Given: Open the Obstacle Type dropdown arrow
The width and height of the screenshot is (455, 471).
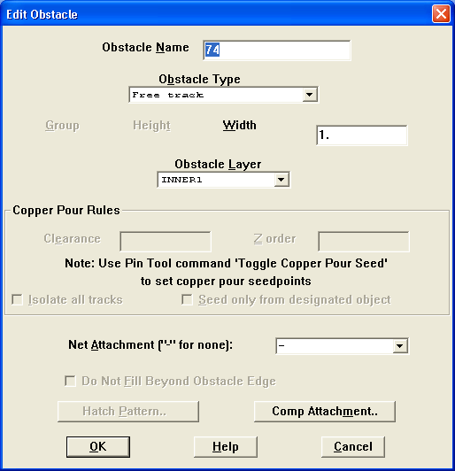Looking at the screenshot, I should point(309,95).
